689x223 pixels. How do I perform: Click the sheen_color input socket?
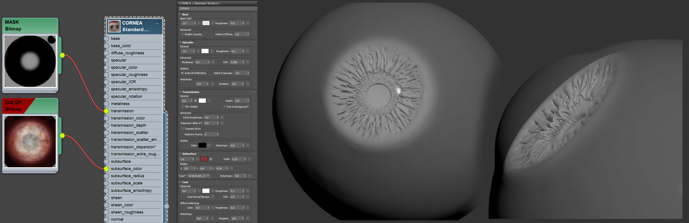point(106,205)
